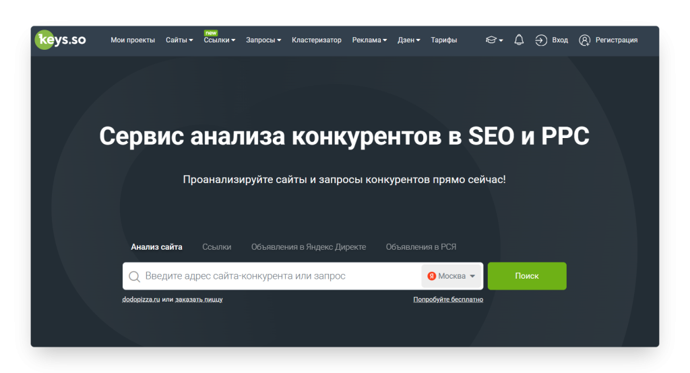This screenshot has height=373, width=690.
Task: Open the Москва region dropdown
Action: [x=452, y=276]
